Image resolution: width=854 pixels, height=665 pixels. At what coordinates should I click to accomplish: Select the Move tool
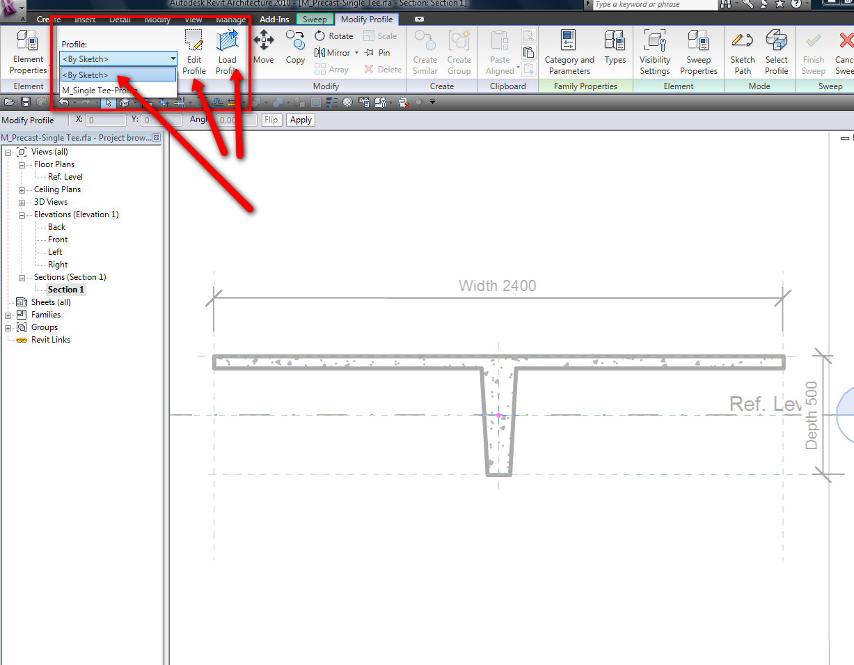[263, 47]
